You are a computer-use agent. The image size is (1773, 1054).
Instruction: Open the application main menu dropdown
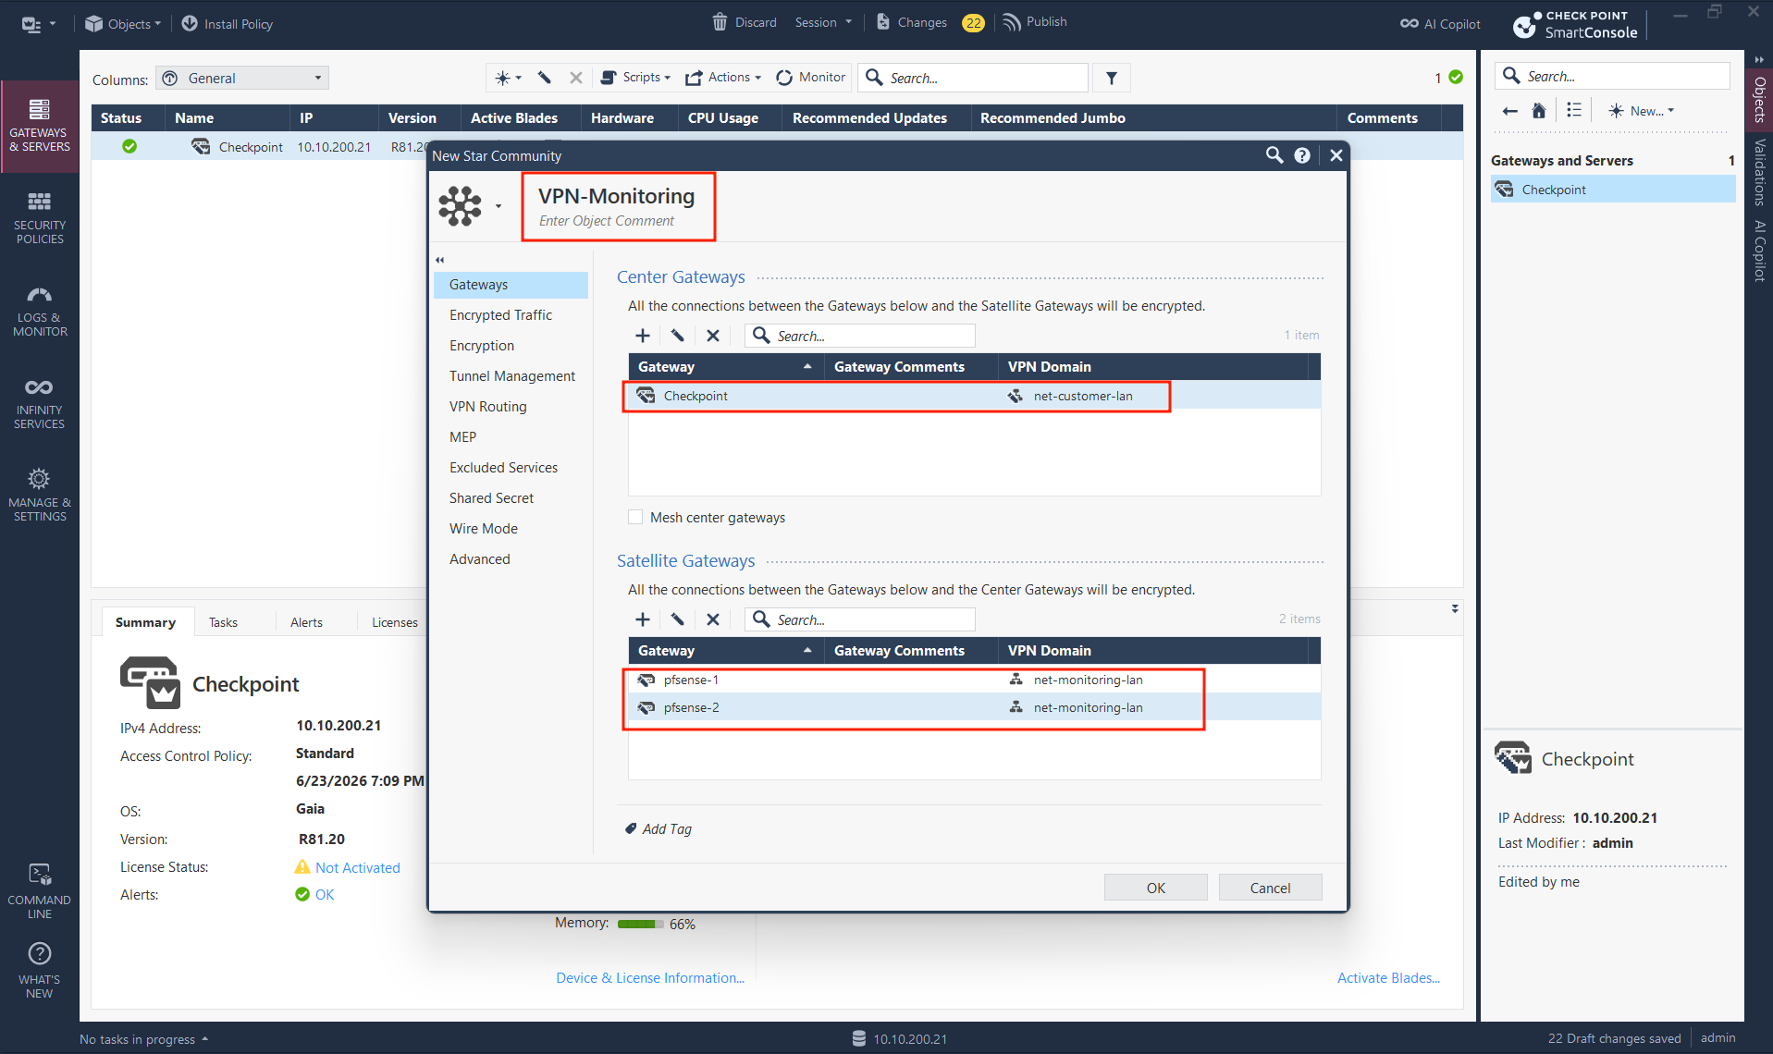coord(39,24)
